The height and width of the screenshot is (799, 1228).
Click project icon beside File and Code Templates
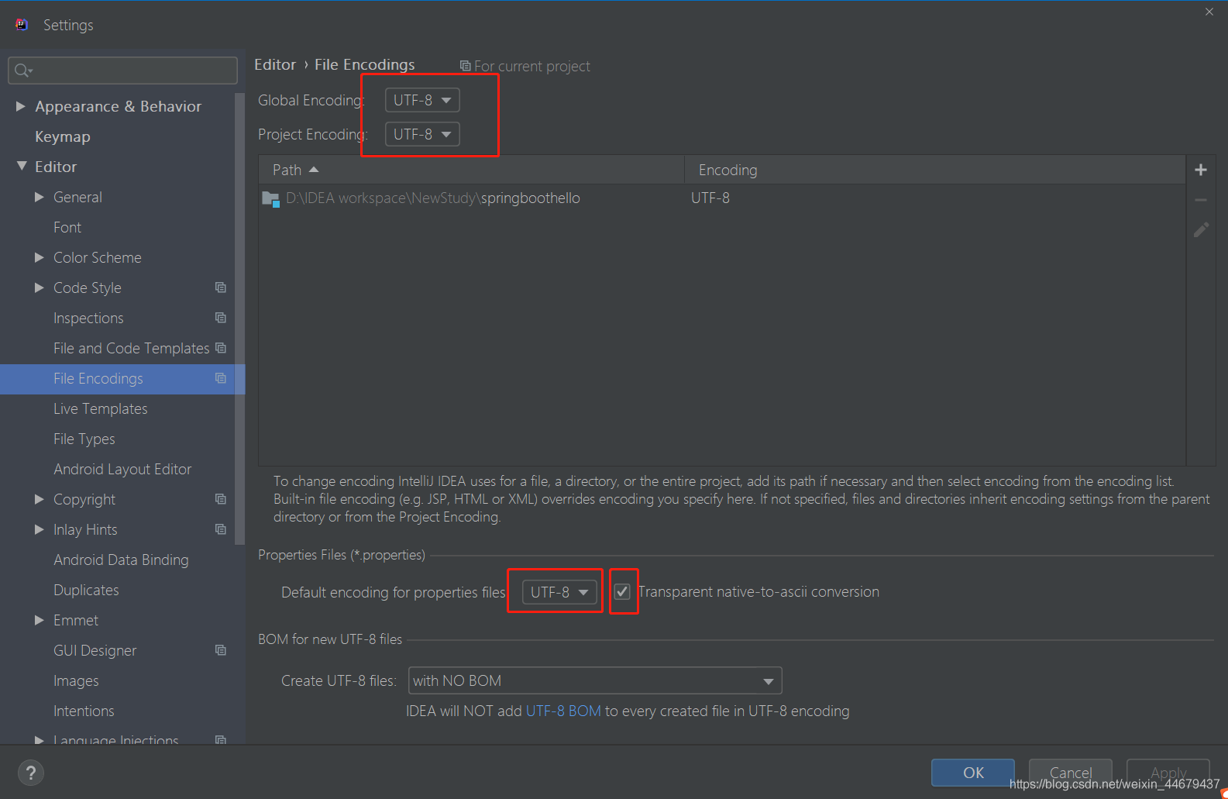(221, 348)
